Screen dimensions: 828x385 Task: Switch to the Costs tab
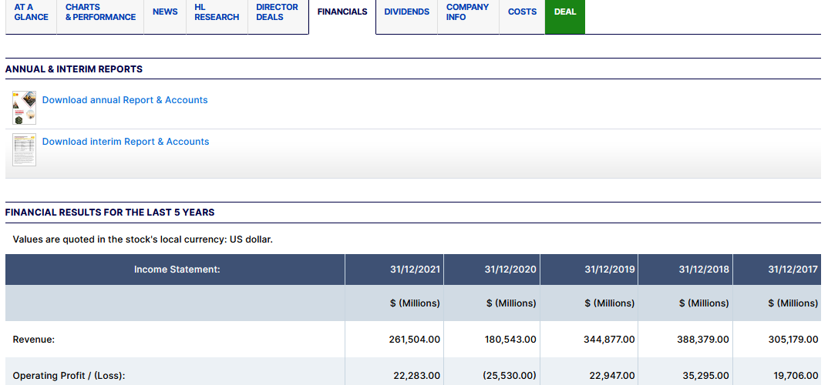pos(522,12)
